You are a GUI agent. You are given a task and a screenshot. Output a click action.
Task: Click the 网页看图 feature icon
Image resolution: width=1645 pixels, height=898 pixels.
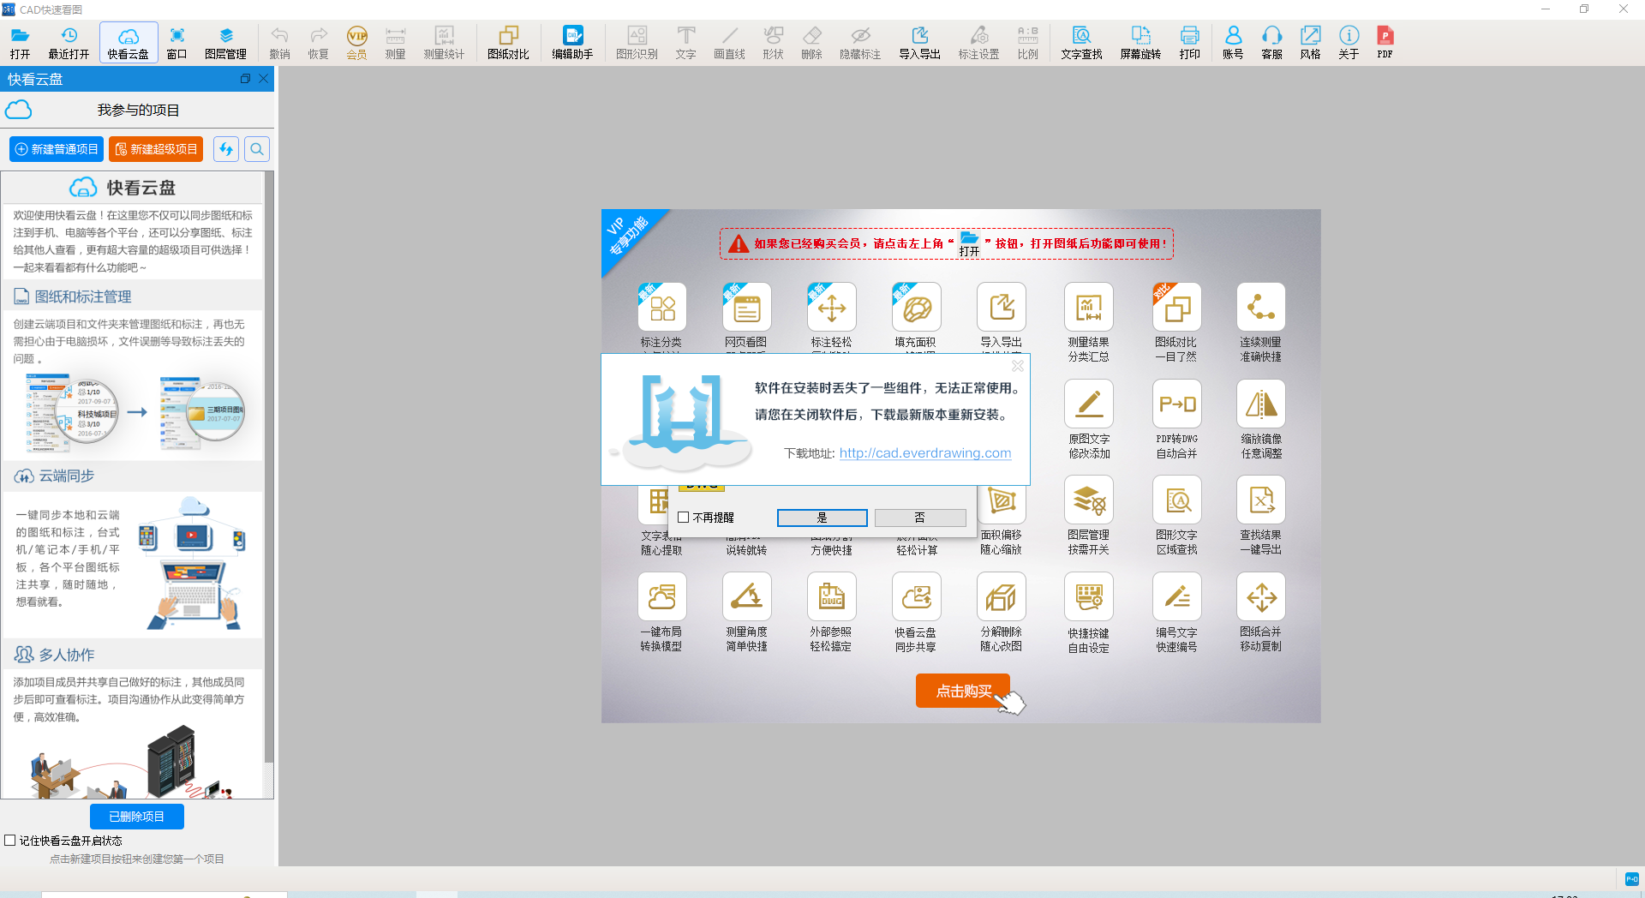click(746, 308)
